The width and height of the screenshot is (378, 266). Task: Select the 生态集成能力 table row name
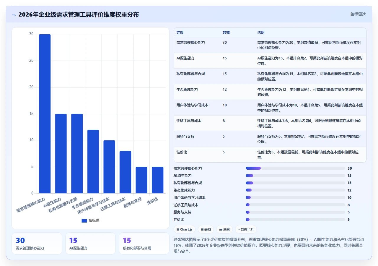pyautogui.click(x=187, y=90)
